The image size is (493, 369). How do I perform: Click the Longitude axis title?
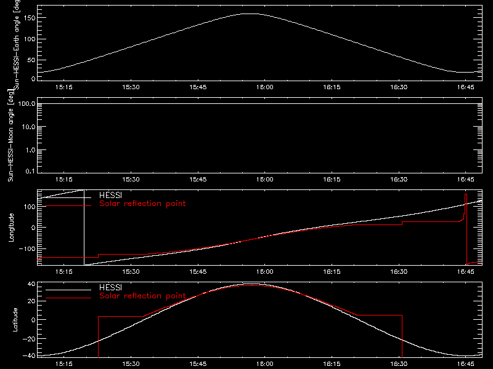11,228
